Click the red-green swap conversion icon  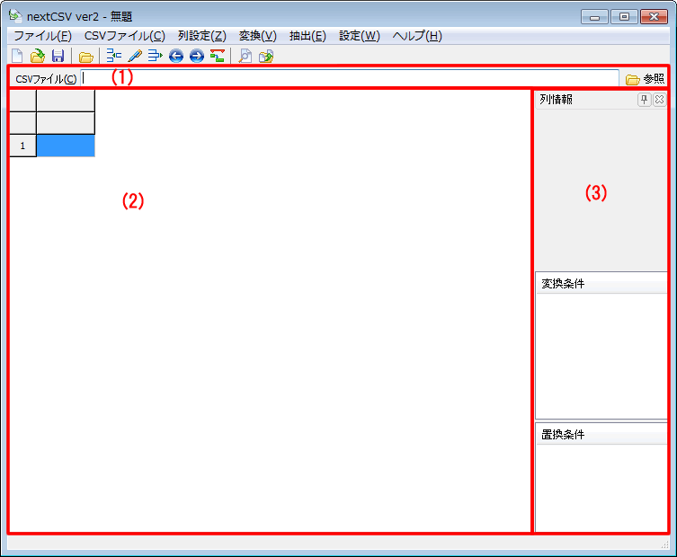click(217, 57)
